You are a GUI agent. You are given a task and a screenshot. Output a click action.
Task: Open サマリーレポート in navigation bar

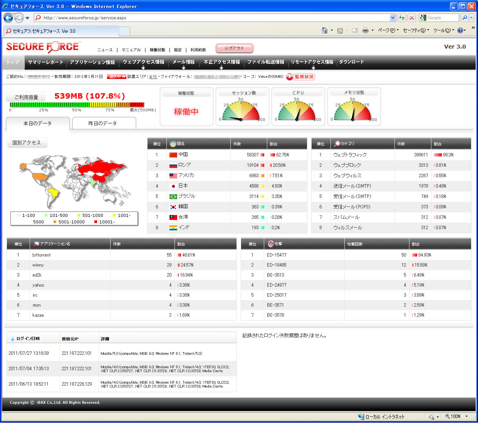pos(45,62)
